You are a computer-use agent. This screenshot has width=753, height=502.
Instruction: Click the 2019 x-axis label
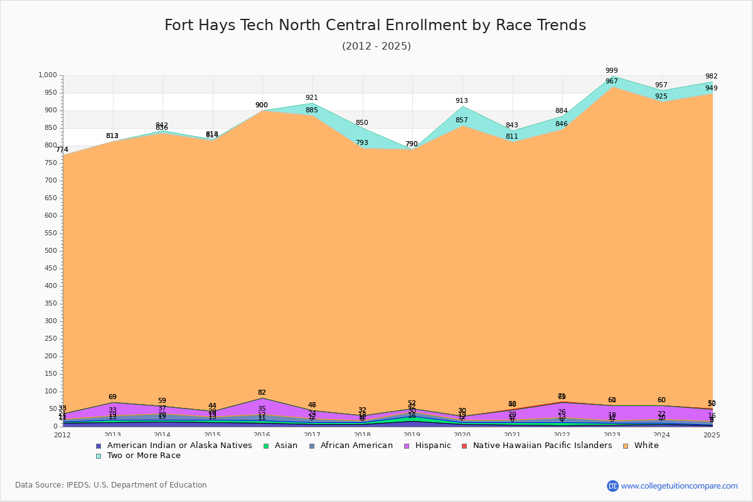tap(412, 435)
